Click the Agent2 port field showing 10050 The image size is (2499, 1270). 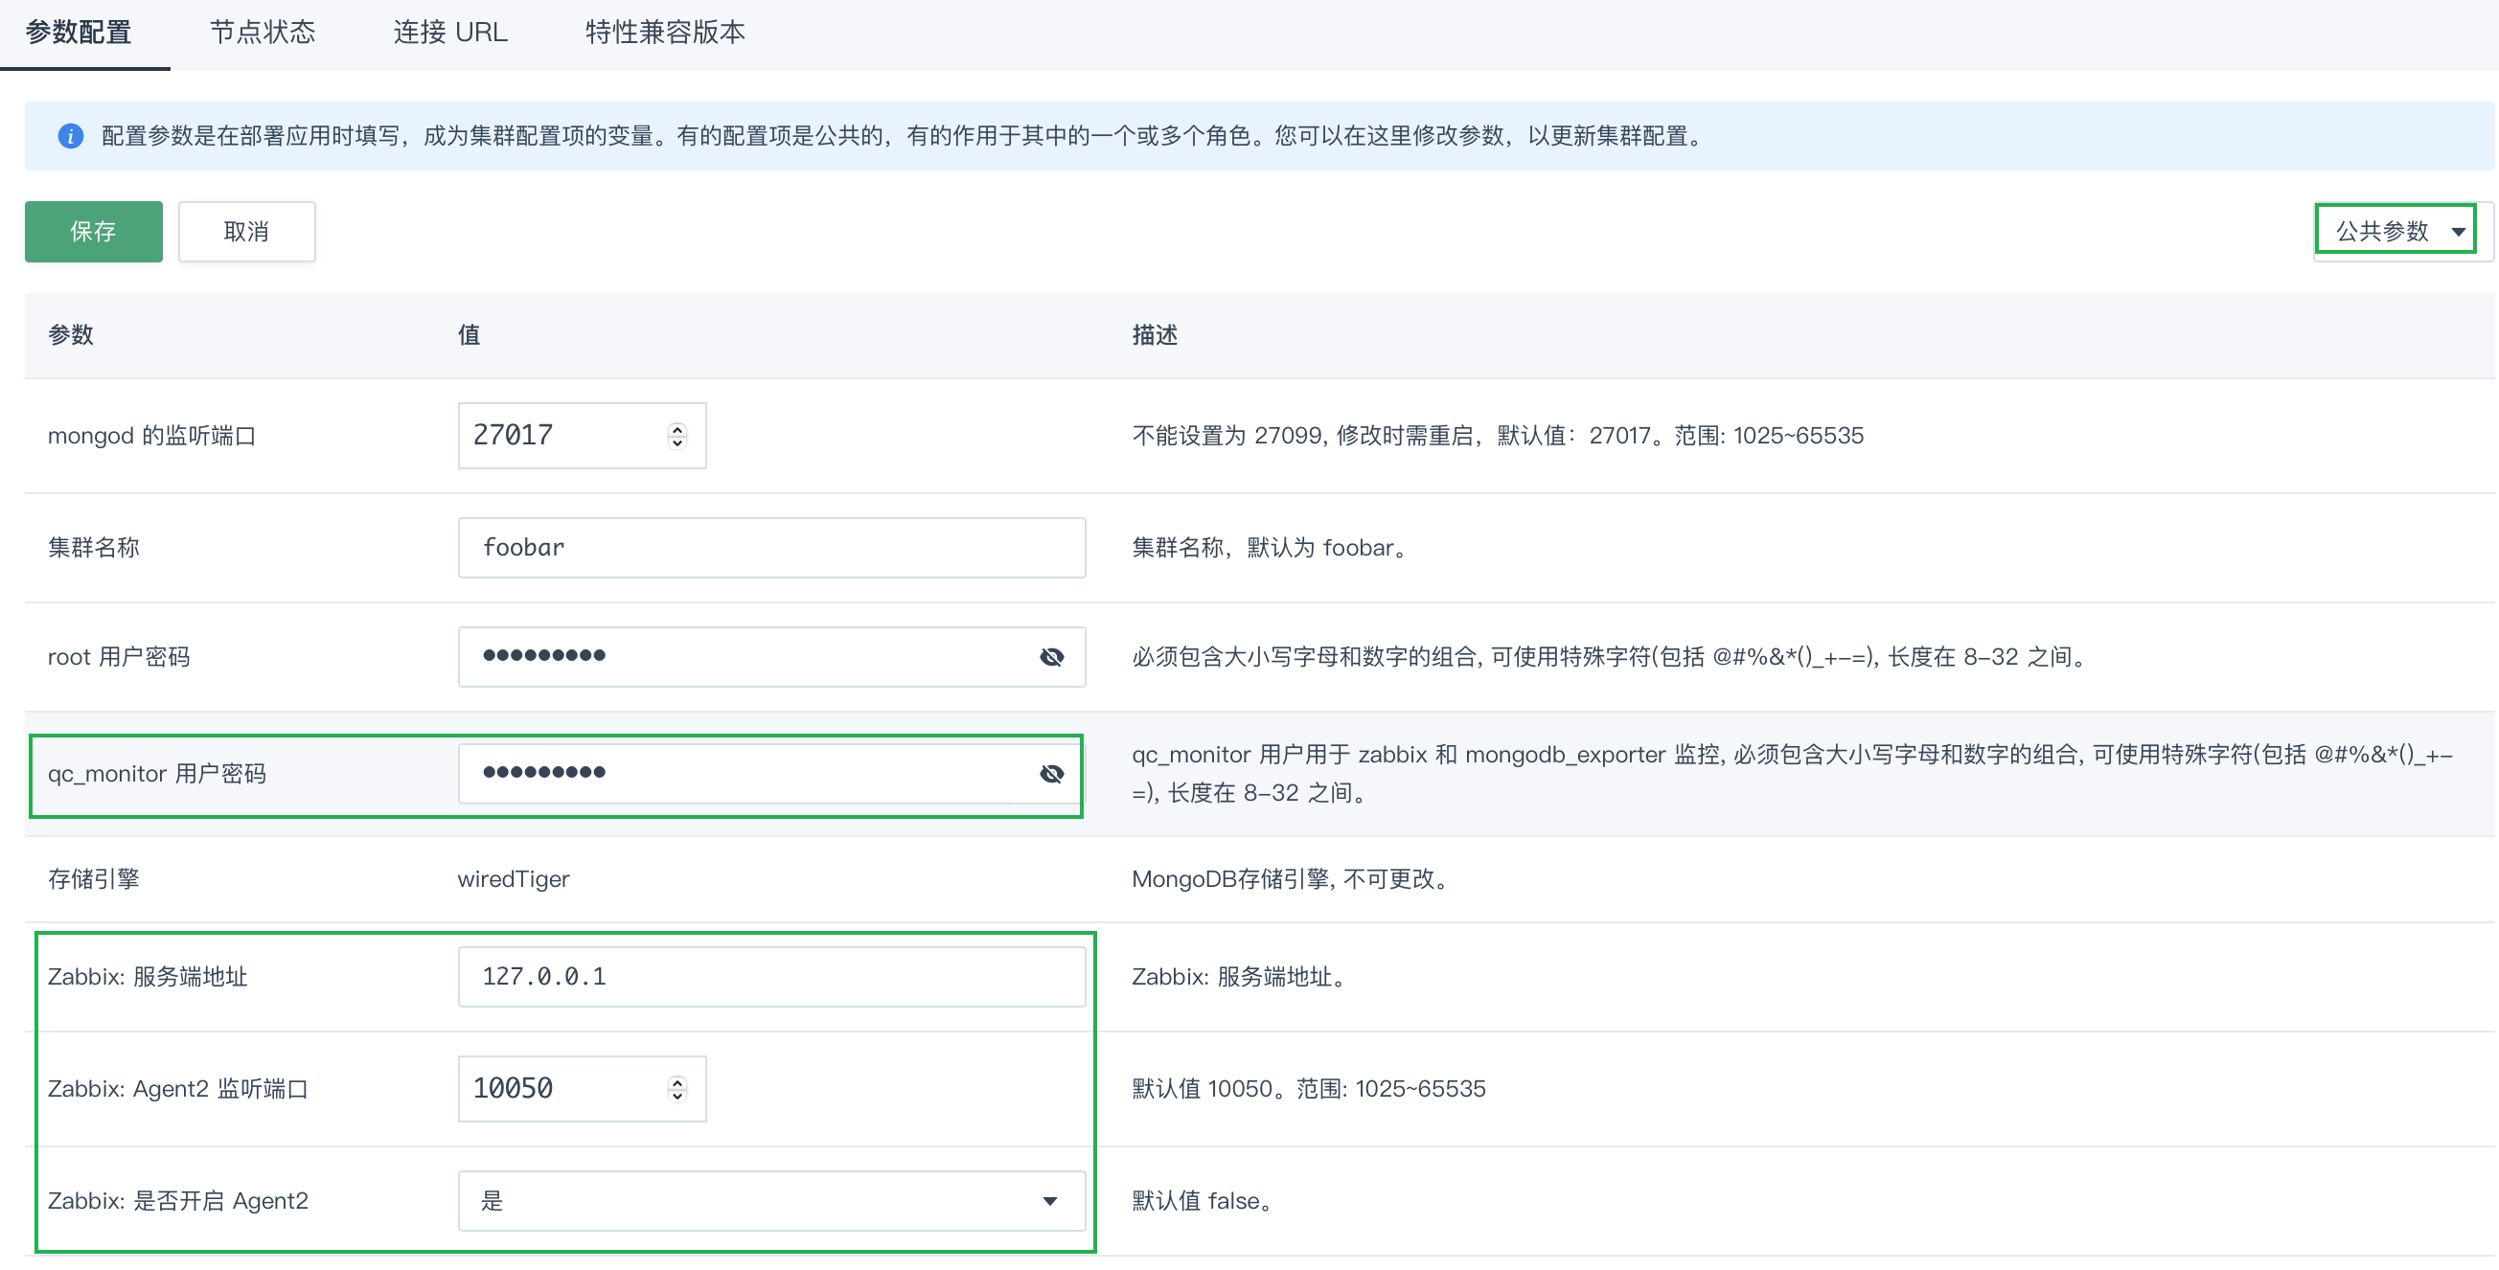(x=582, y=1090)
